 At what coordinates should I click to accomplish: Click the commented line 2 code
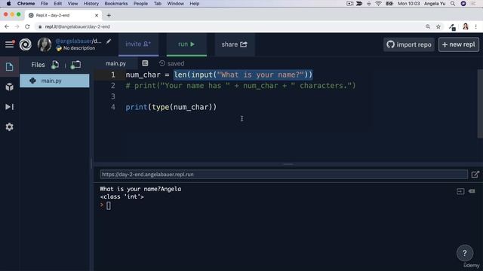click(241, 86)
